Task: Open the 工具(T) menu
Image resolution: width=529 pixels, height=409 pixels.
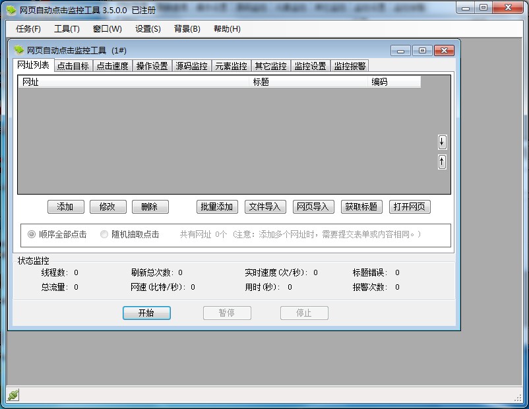Action: point(67,29)
